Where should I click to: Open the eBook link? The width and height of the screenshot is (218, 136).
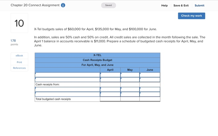(19, 56)
